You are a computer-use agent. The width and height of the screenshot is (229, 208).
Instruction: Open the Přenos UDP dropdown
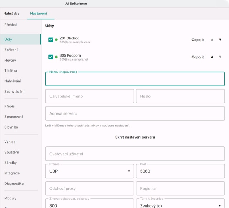[x=90, y=171]
